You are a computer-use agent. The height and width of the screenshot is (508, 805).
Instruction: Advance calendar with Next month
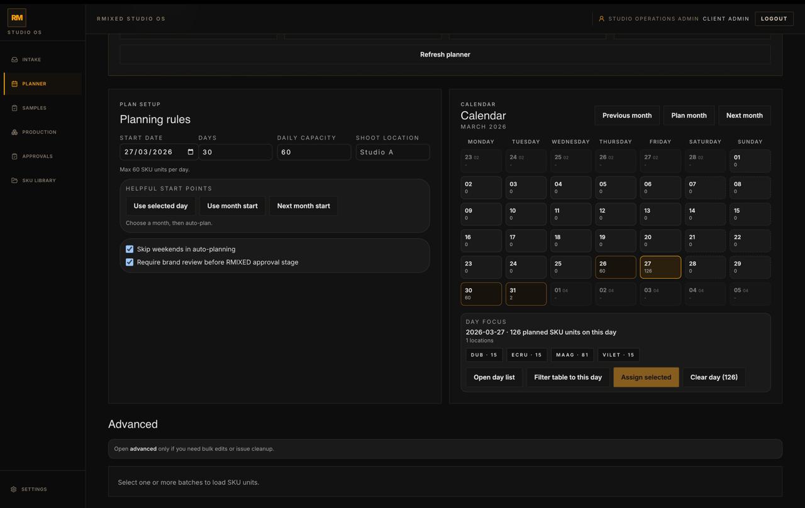point(744,115)
